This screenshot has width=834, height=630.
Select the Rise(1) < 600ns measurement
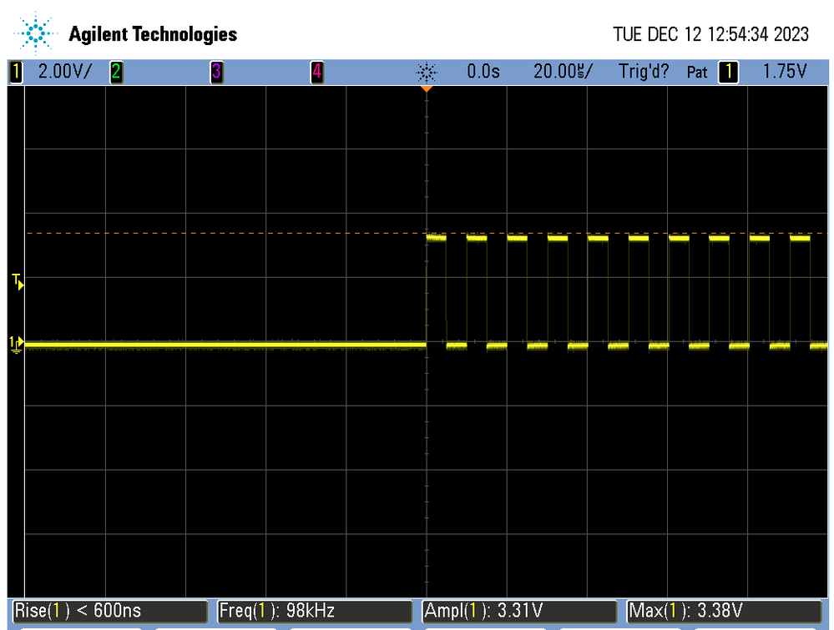pos(110,611)
